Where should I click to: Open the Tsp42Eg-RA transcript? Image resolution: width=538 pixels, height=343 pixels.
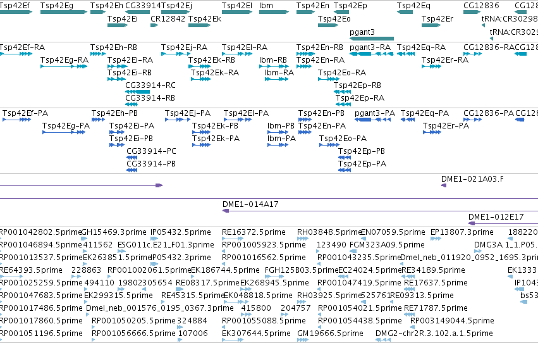64,66
